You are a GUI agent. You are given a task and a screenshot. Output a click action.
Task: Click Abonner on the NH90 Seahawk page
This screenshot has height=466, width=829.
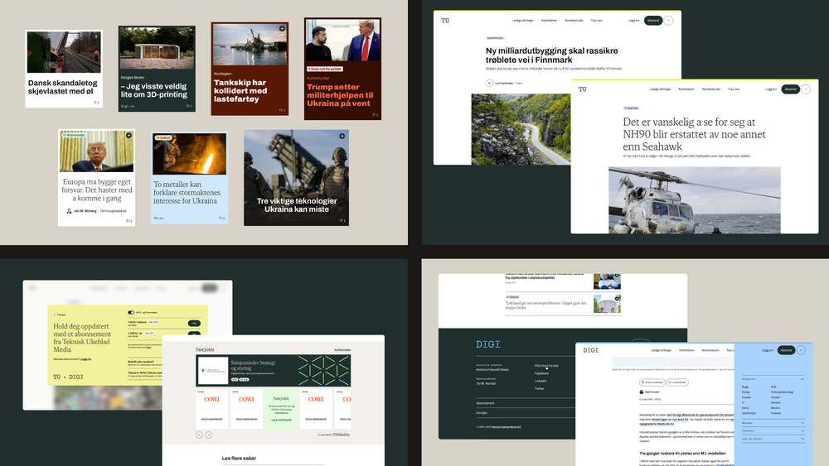pyautogui.click(x=790, y=89)
